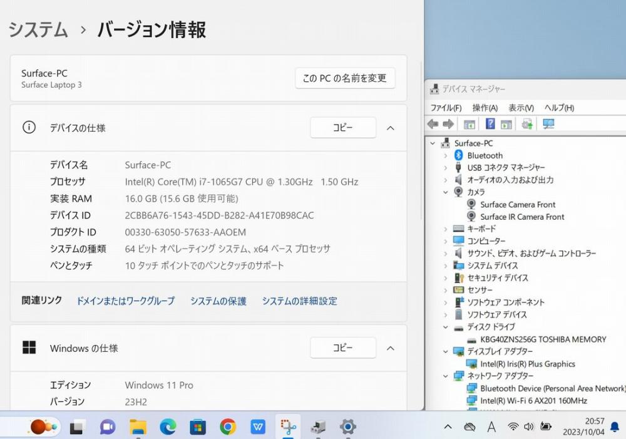The height and width of the screenshot is (439, 626).
Task: Open Microsoft Edge from the taskbar
Action: 168,427
